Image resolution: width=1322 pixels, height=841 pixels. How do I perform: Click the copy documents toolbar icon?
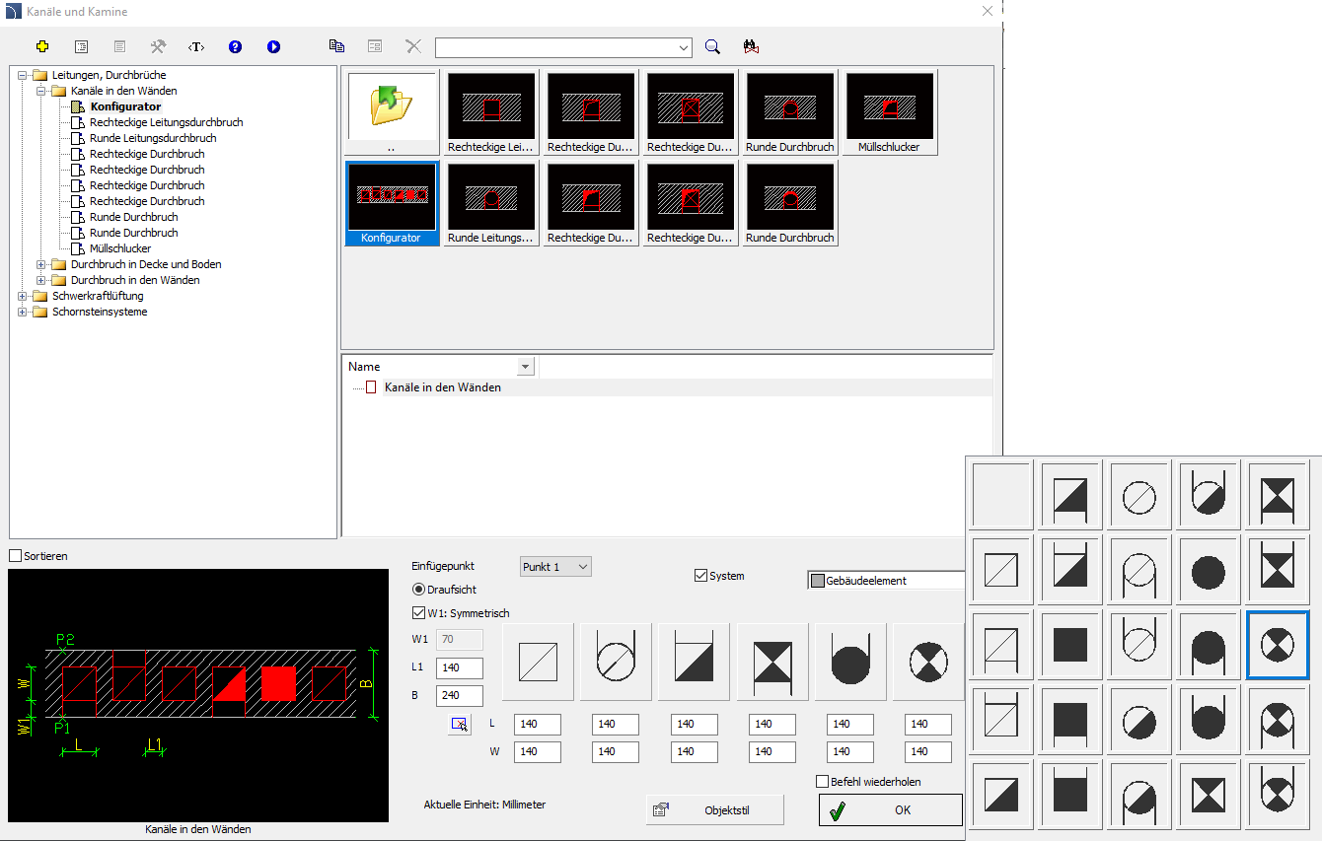point(336,46)
